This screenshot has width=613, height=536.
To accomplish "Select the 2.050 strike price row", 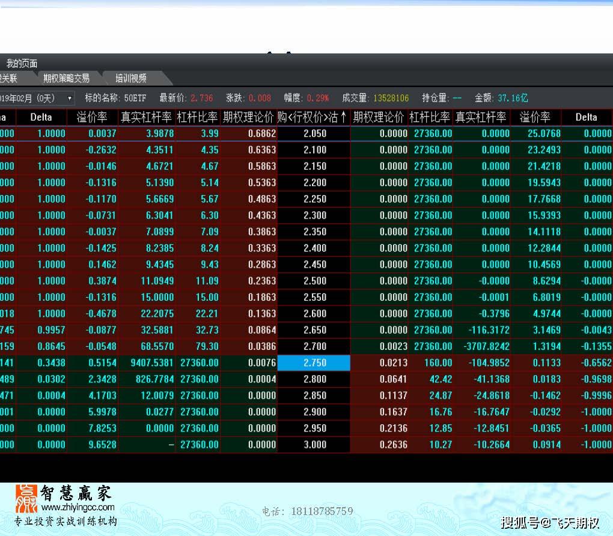I will click(x=314, y=133).
